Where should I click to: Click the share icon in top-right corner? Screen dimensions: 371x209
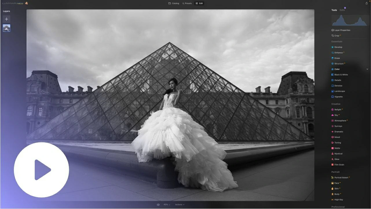click(367, 3)
